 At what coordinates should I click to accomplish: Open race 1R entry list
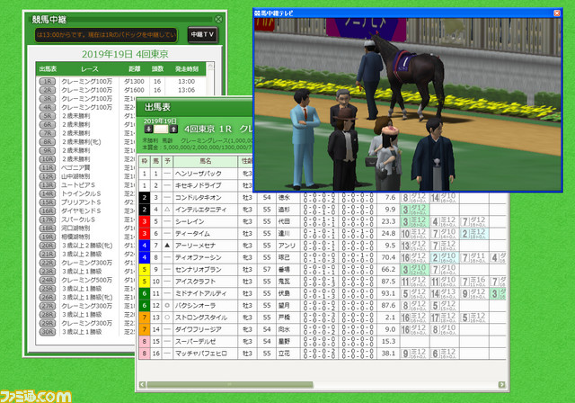point(47,81)
